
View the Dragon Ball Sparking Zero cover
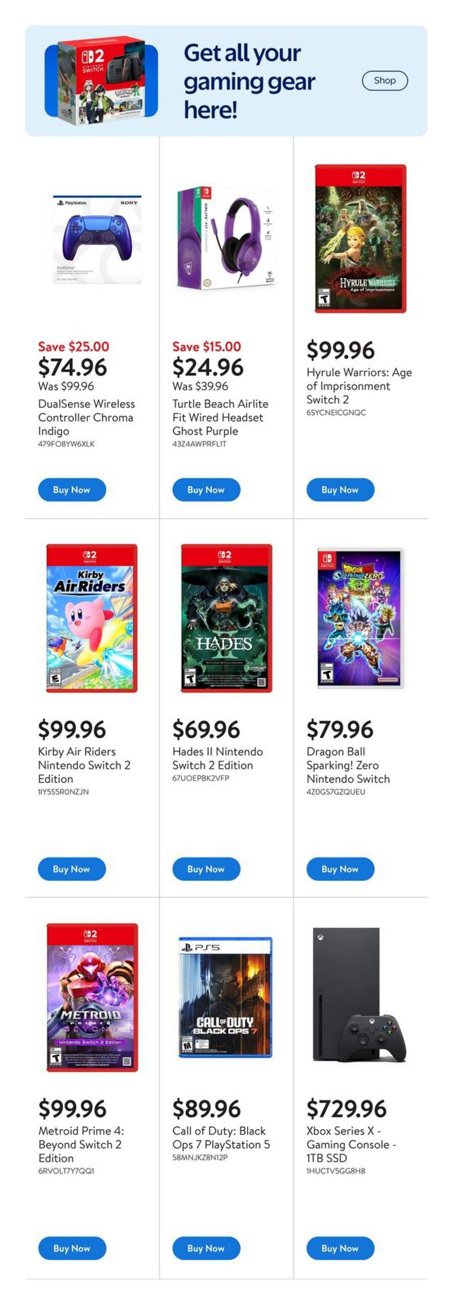coord(360,618)
